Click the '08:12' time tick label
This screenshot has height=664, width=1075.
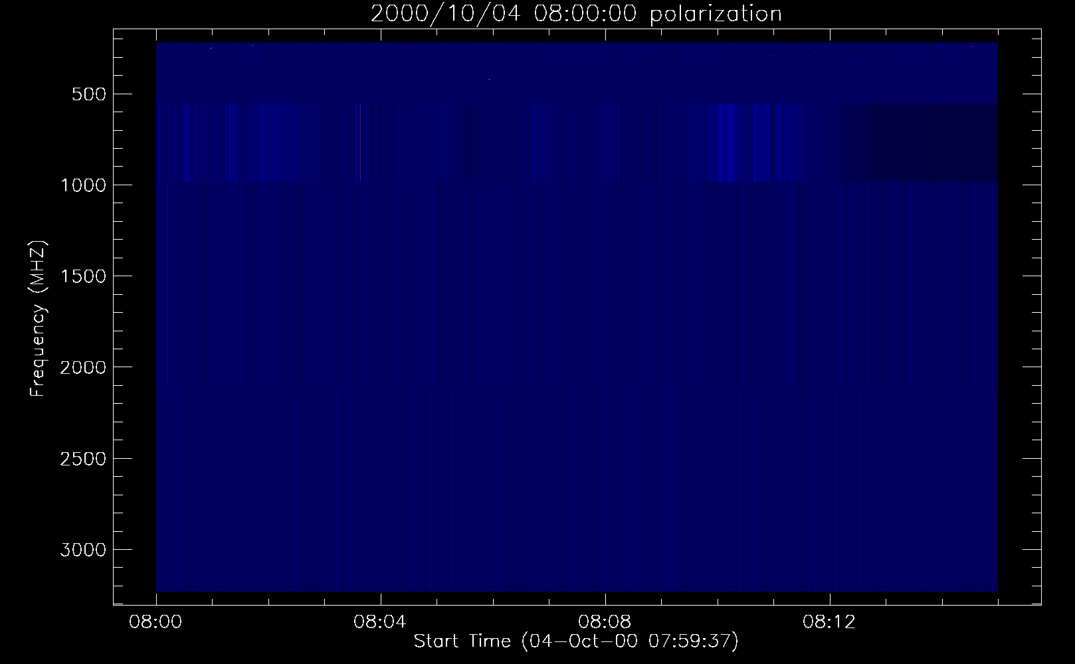tap(830, 623)
